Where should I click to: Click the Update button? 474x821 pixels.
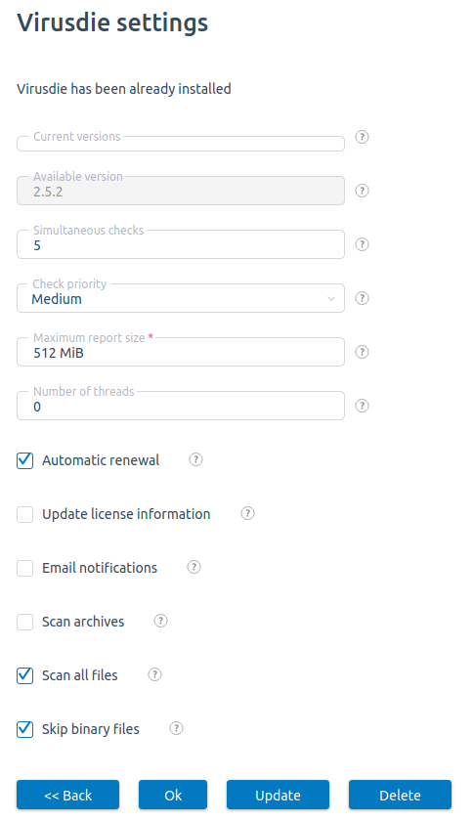click(x=278, y=795)
